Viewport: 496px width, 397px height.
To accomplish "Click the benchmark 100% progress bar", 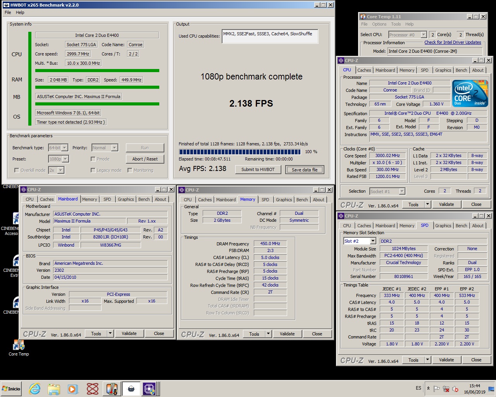I will [240, 152].
